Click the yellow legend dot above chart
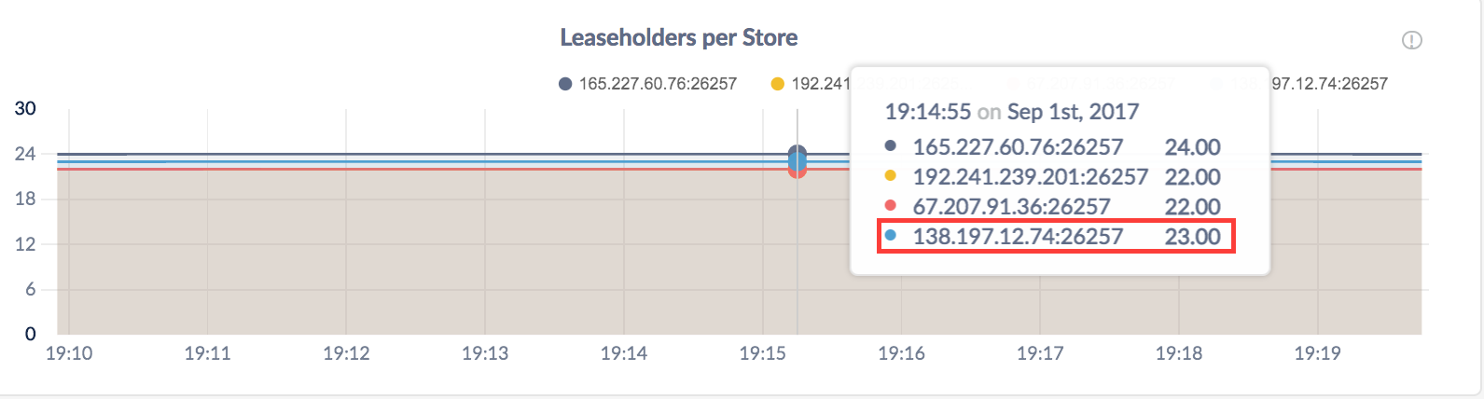Image resolution: width=1484 pixels, height=399 pixels. (778, 84)
